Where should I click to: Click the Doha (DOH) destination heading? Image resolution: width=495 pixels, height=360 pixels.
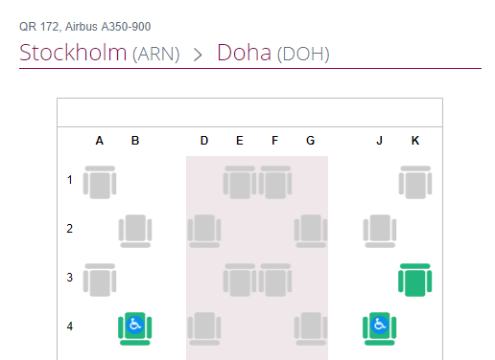pyautogui.click(x=273, y=53)
